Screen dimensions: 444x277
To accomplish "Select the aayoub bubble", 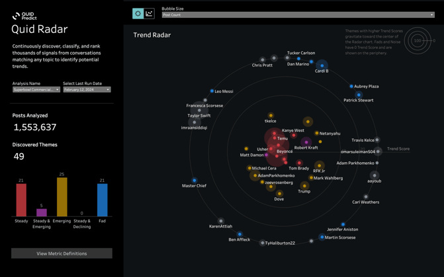I will coord(375,175).
